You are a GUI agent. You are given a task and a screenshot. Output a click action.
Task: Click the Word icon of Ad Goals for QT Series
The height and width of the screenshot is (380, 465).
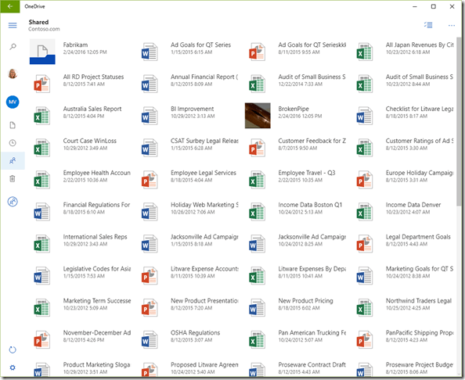click(x=150, y=52)
